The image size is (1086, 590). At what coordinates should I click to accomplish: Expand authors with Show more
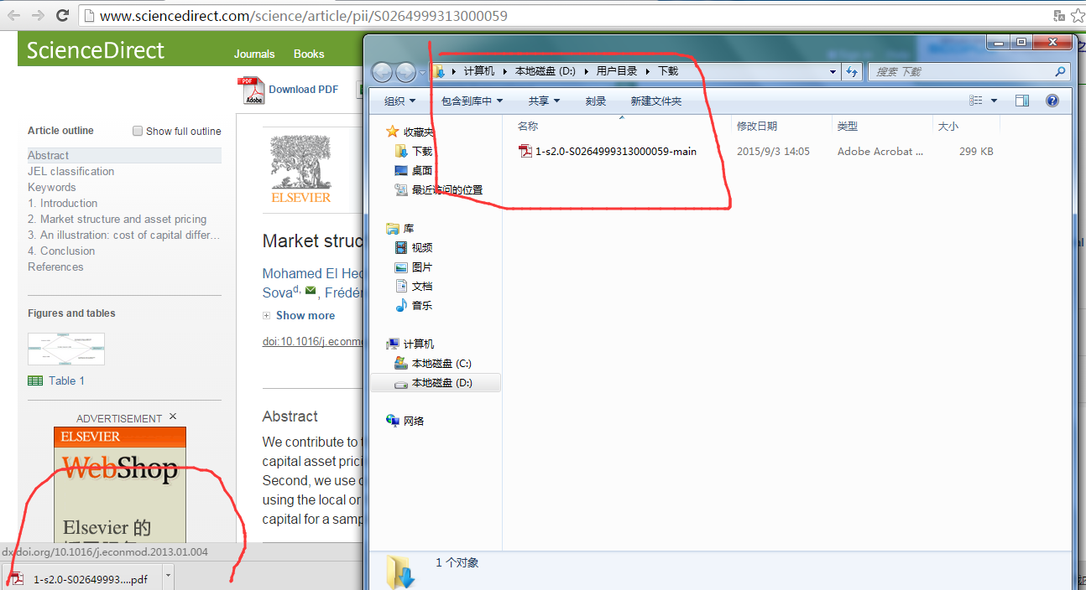[x=305, y=315]
